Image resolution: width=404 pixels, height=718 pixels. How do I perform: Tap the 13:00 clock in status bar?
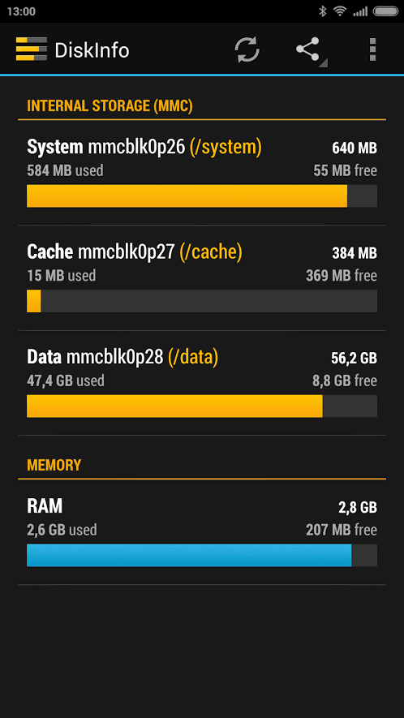21,11
